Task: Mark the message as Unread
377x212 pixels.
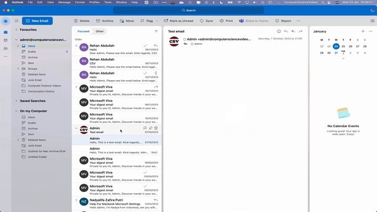Action: 178,21
